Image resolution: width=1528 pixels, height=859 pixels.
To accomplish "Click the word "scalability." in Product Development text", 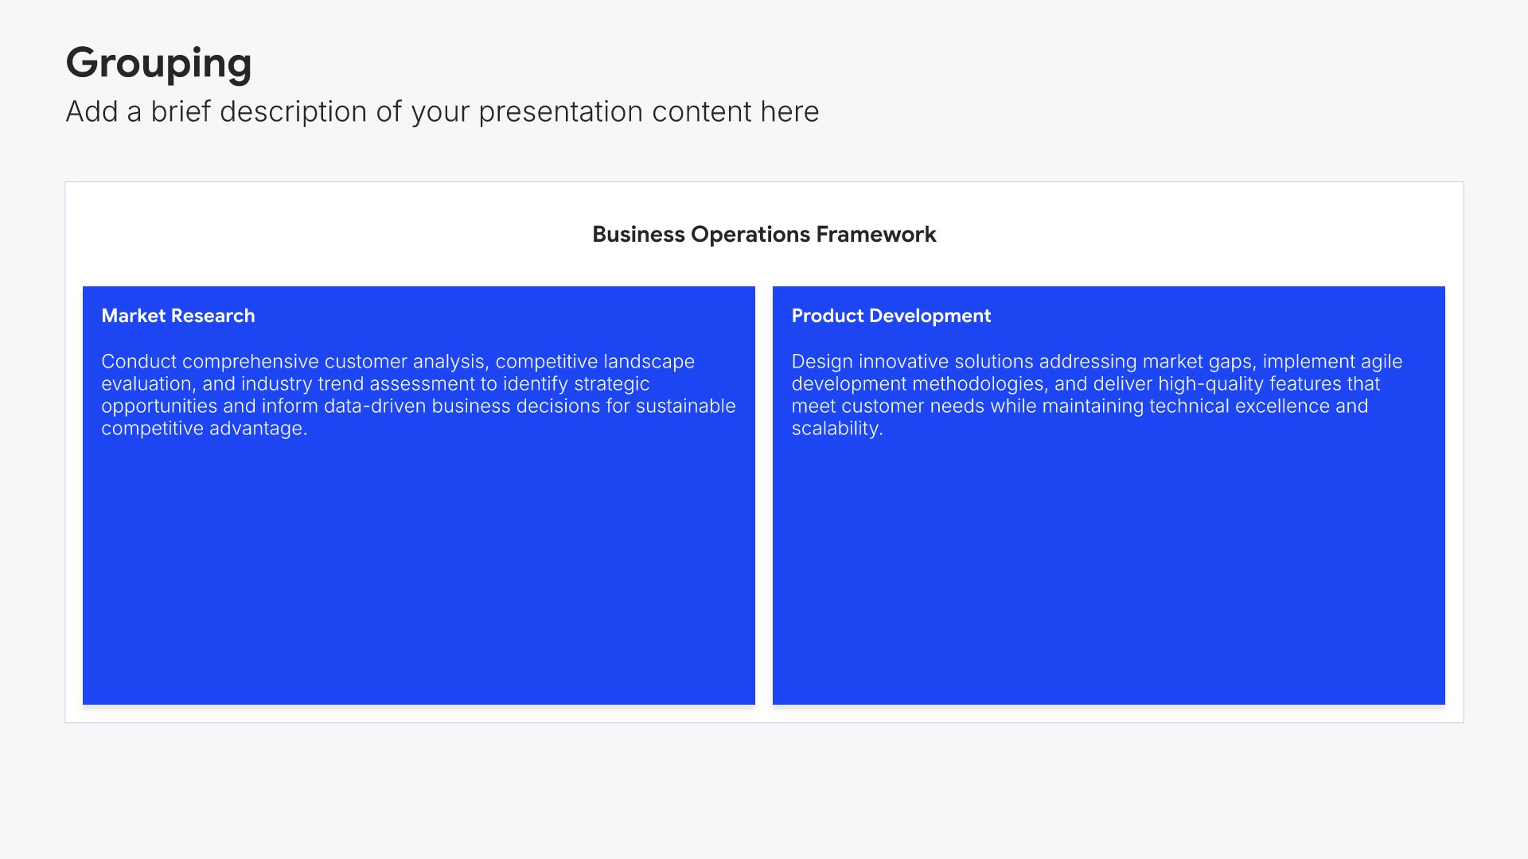I will click(836, 429).
